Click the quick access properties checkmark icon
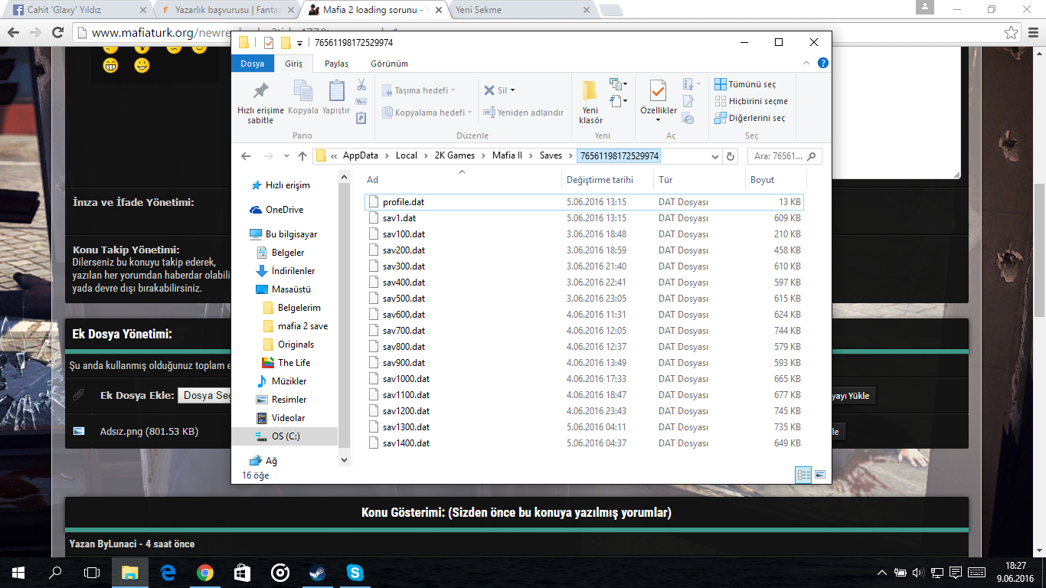 click(268, 43)
